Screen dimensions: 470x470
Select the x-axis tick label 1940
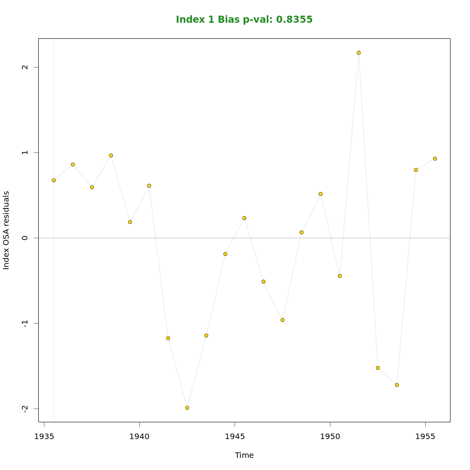coord(139,436)
